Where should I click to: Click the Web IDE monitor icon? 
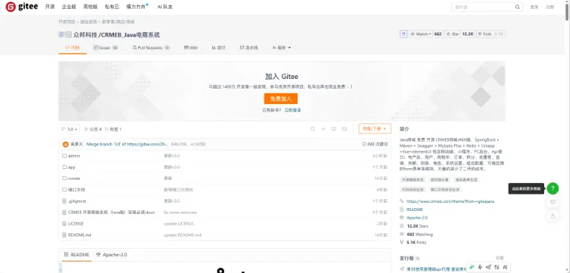(x=333, y=129)
